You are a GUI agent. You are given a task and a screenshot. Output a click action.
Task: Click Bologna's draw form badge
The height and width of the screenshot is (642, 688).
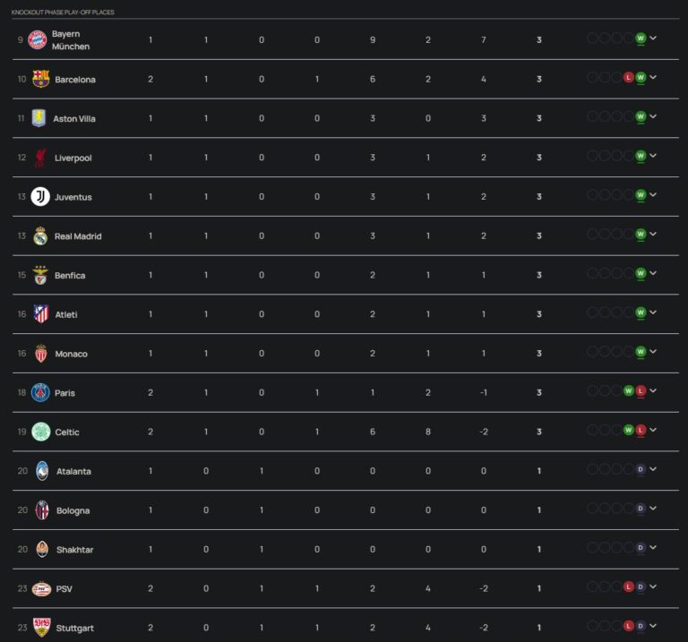[641, 509]
